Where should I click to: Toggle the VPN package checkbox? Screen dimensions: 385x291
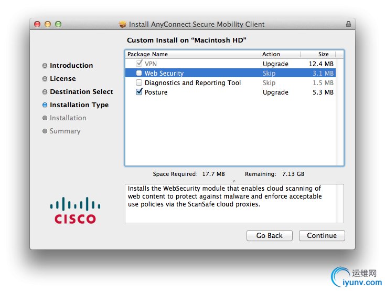pyautogui.click(x=139, y=64)
